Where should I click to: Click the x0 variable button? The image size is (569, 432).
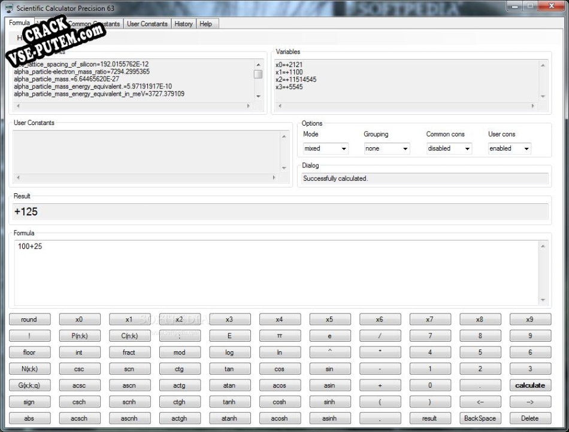tap(79, 320)
